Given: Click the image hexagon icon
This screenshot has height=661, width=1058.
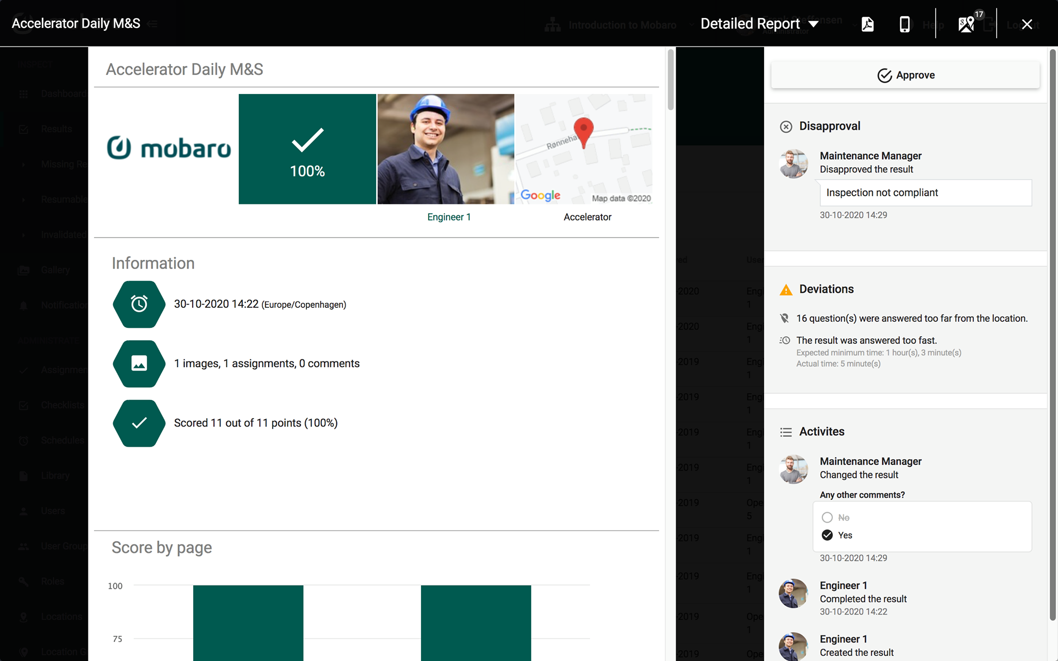Looking at the screenshot, I should [x=139, y=364].
